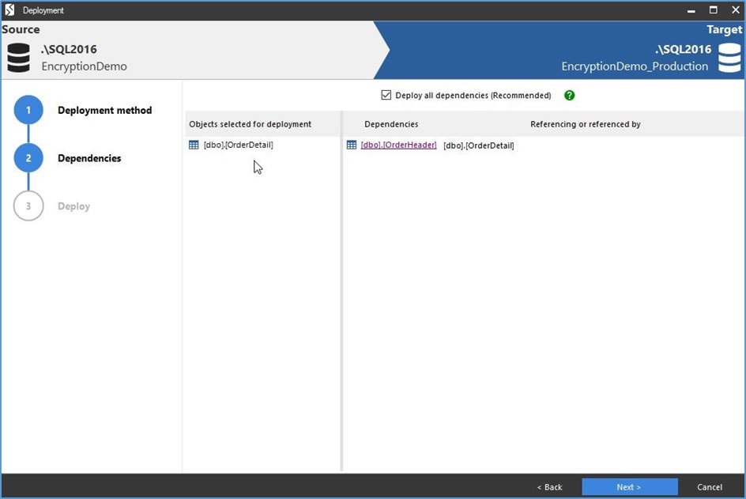The width and height of the screenshot is (746, 499).
Task: Select step 3 Deploy
Action: pos(73,206)
